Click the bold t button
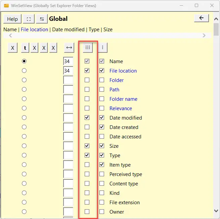 click(25, 48)
